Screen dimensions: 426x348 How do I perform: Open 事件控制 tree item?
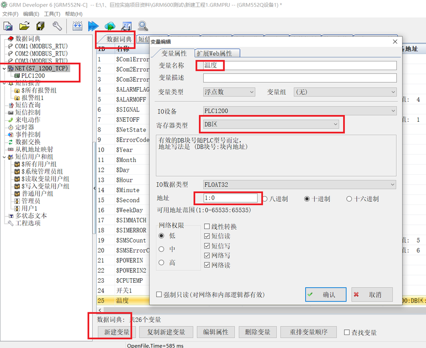[x=28, y=134]
